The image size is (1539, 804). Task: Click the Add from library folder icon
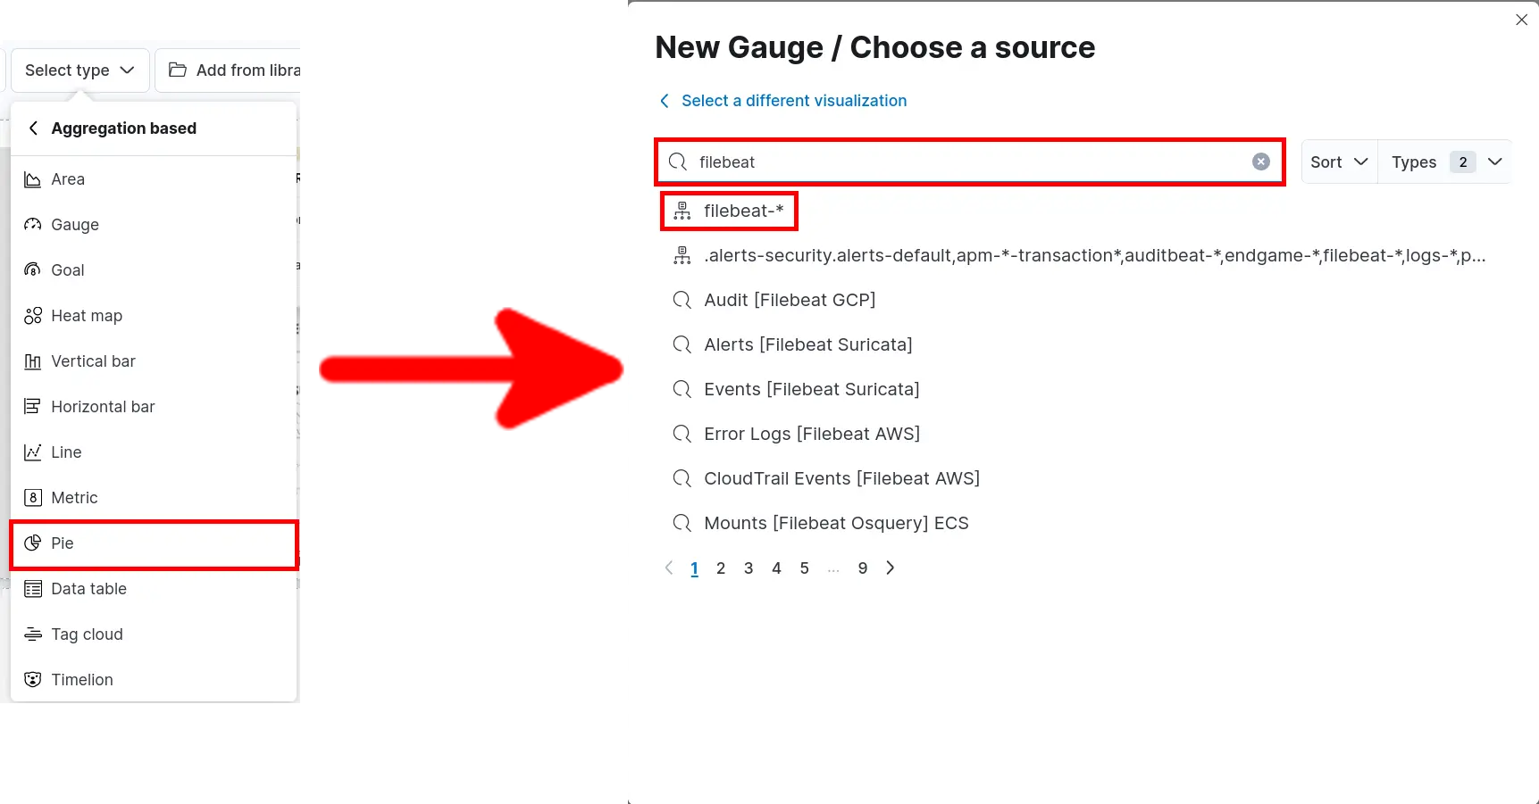(178, 70)
